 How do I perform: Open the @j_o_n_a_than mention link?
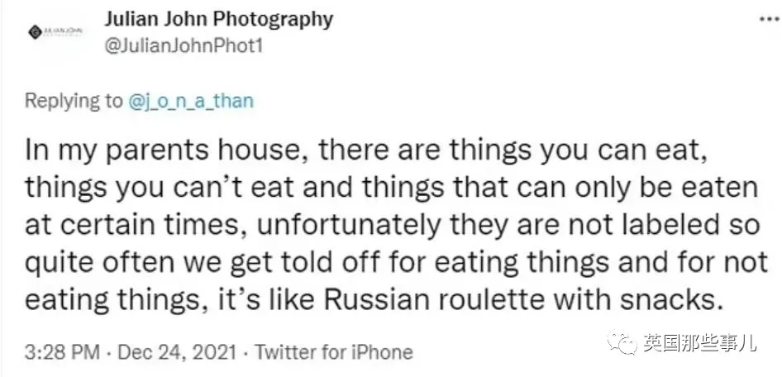coord(190,102)
